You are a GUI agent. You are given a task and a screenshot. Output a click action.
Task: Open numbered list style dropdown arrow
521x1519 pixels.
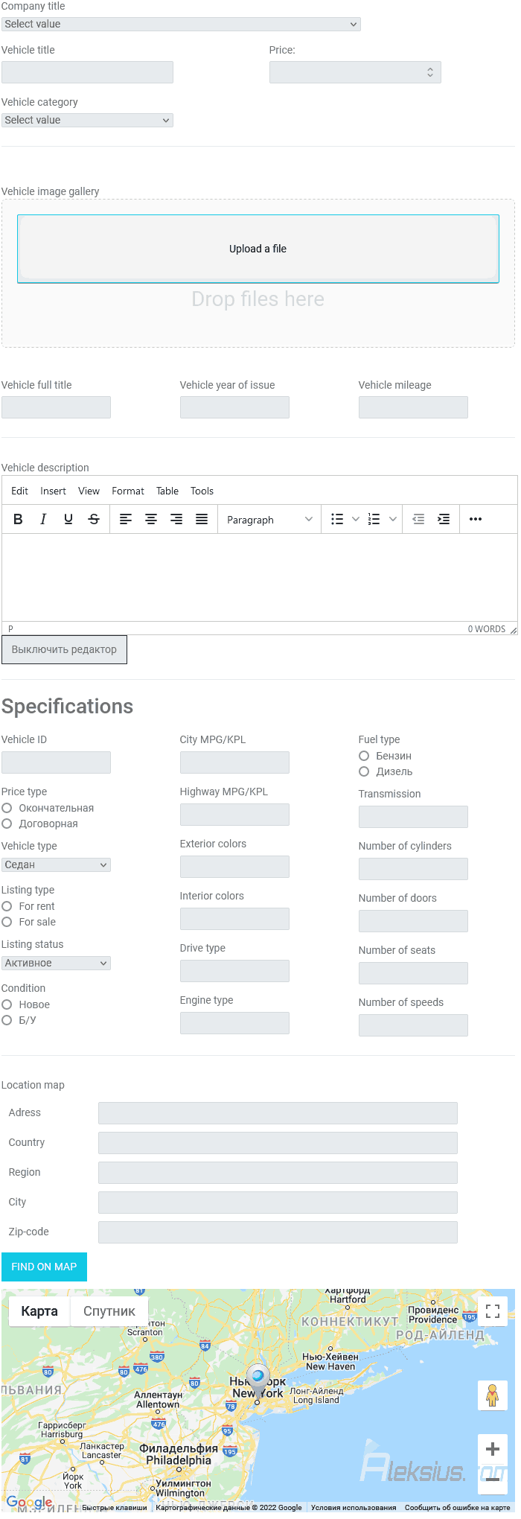393,519
